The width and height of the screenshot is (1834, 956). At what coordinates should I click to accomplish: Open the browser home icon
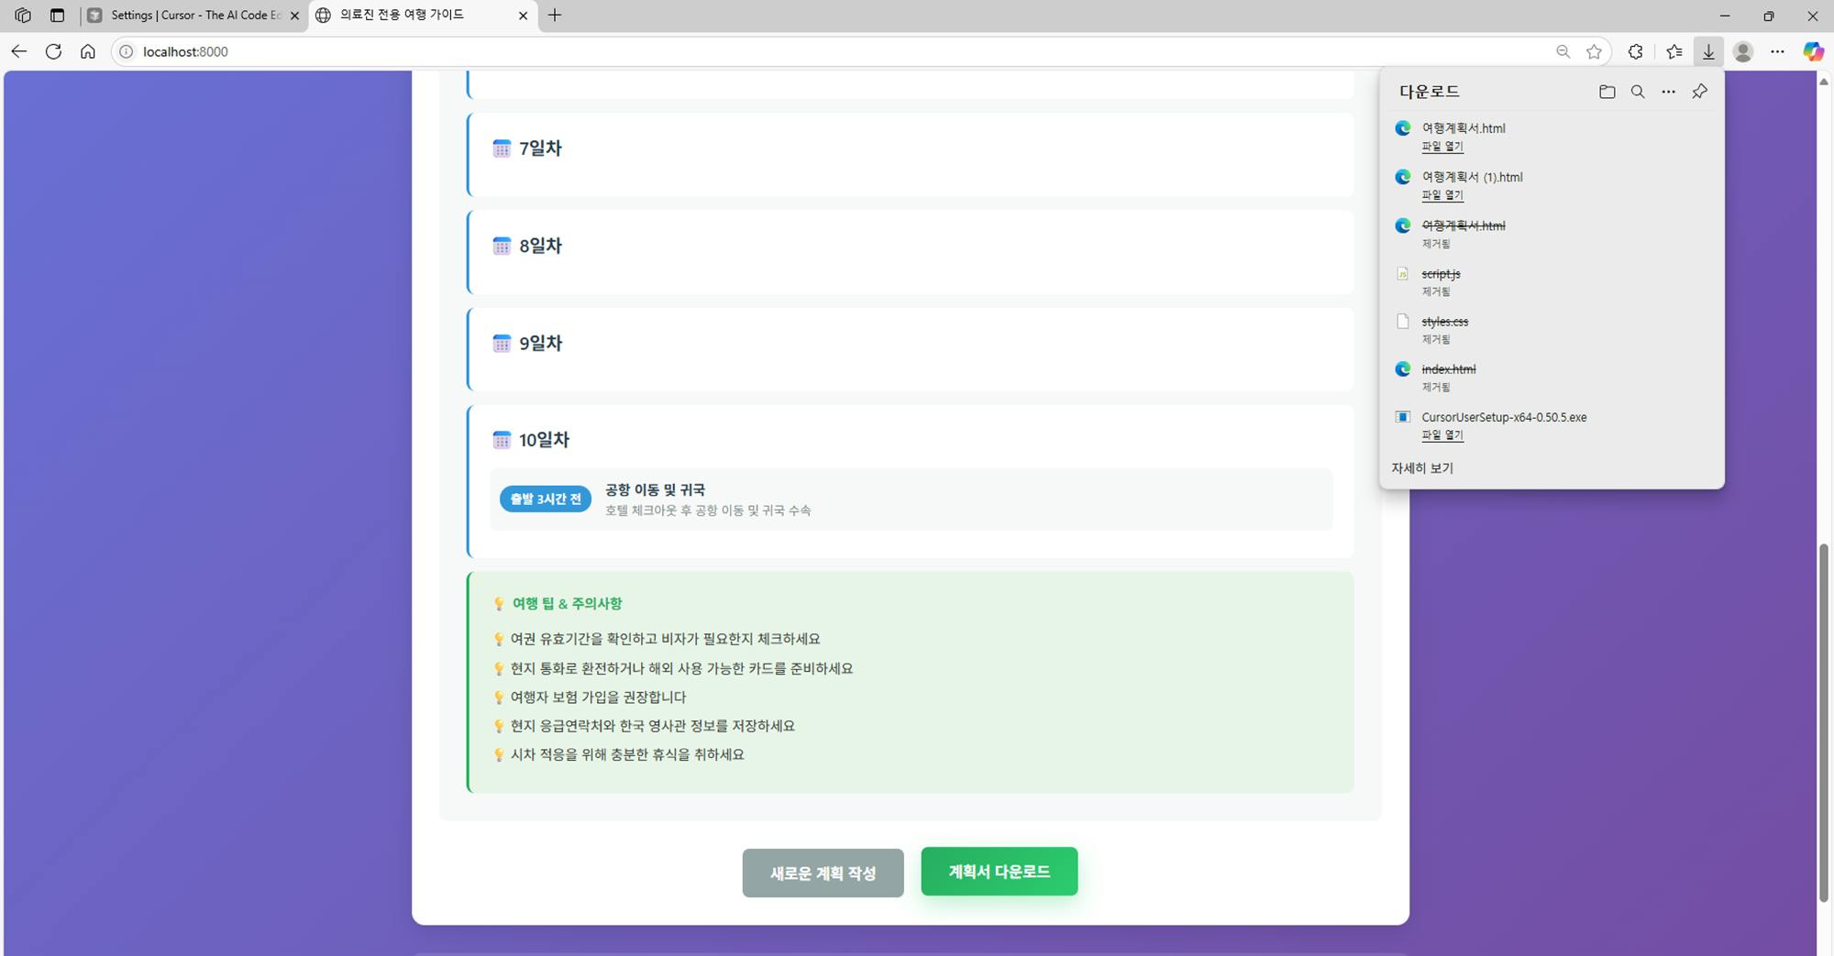pos(88,51)
